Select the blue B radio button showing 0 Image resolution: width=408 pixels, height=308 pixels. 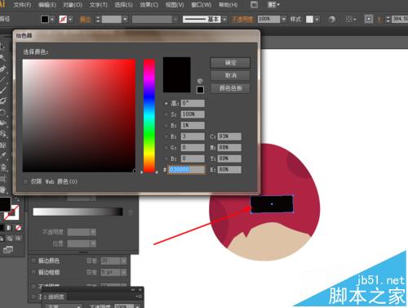pyautogui.click(x=166, y=158)
